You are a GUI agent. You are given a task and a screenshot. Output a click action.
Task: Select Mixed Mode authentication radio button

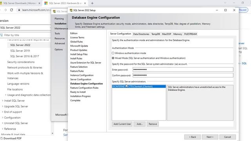pos(113,58)
